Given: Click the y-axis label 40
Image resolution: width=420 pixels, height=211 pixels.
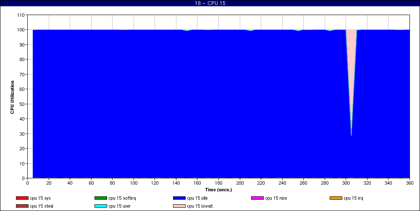Looking at the screenshot, I should click(23, 119).
